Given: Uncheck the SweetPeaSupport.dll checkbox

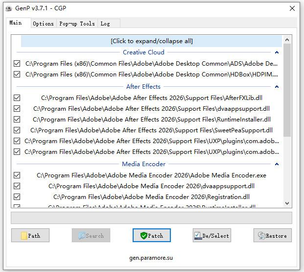Looking at the screenshot, I should coord(17,130).
